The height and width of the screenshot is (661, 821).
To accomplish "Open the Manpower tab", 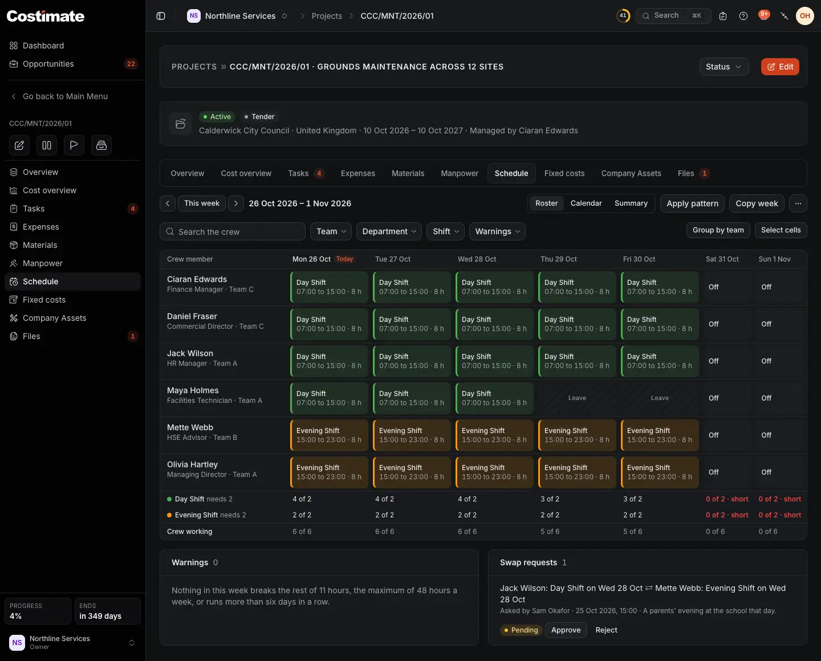I will coord(460,173).
